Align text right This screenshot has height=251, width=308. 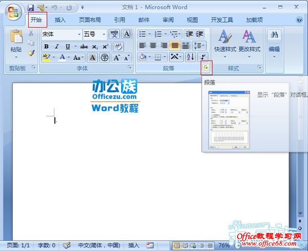point(164,46)
